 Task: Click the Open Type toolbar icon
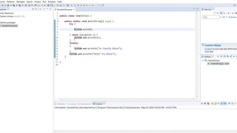click(x=35, y=5)
